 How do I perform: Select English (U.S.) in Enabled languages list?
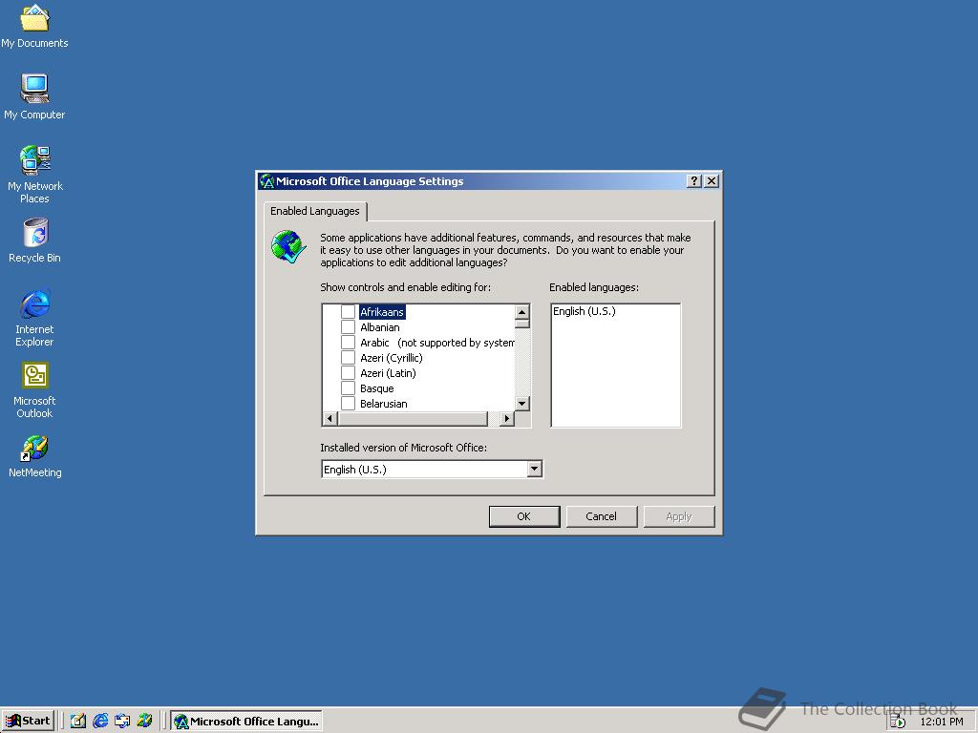[585, 311]
